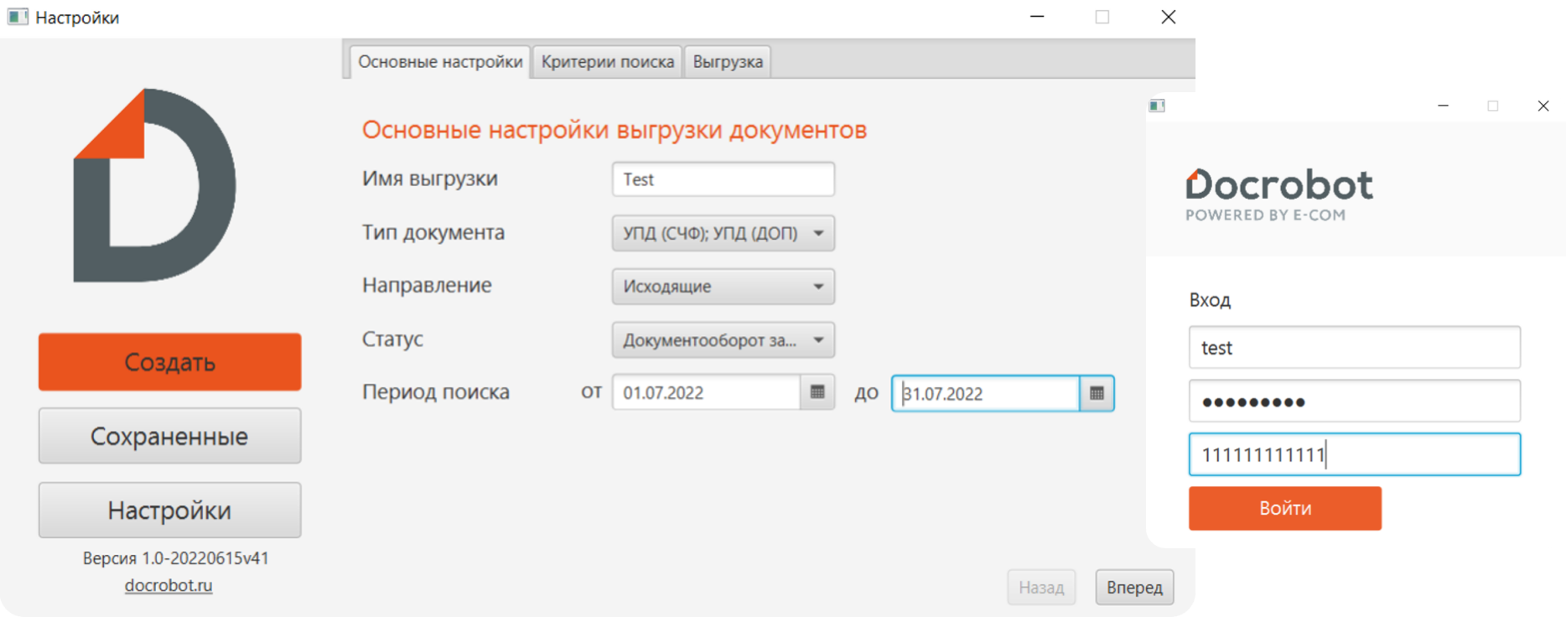Minimize the Docrobot login window
Viewport: 1566px width, 617px height.
[x=1443, y=106]
